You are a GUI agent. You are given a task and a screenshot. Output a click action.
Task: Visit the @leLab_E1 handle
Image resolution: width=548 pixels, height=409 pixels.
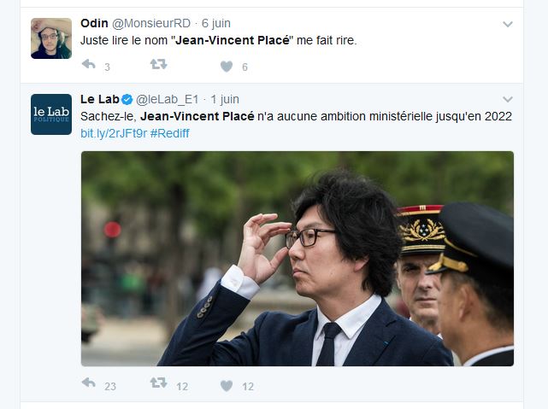click(167, 99)
